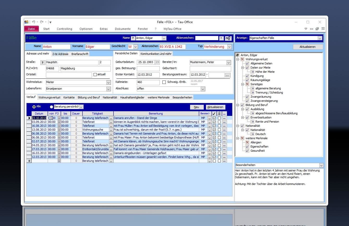Click the Ortsteil input field
Viewport: 349px width, 226px height.
[x=69, y=75]
